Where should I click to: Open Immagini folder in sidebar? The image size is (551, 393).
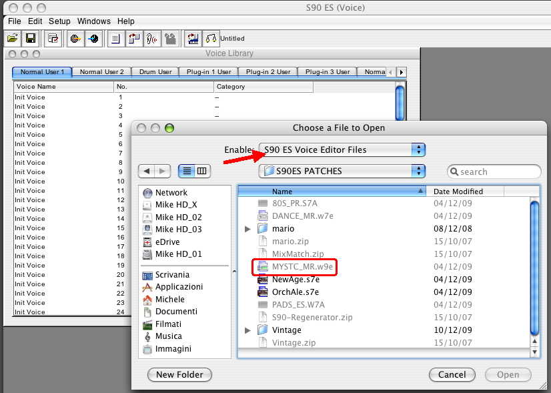point(167,349)
